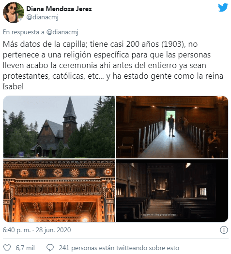
Task: Click the woman seated in the pews photo
Action: (x=214, y=143)
